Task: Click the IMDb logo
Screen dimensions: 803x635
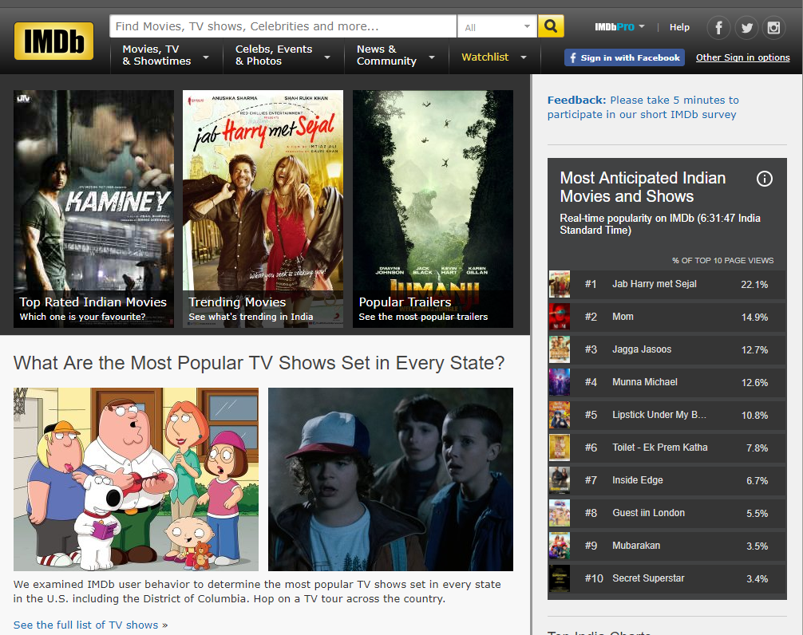Action: pos(53,41)
